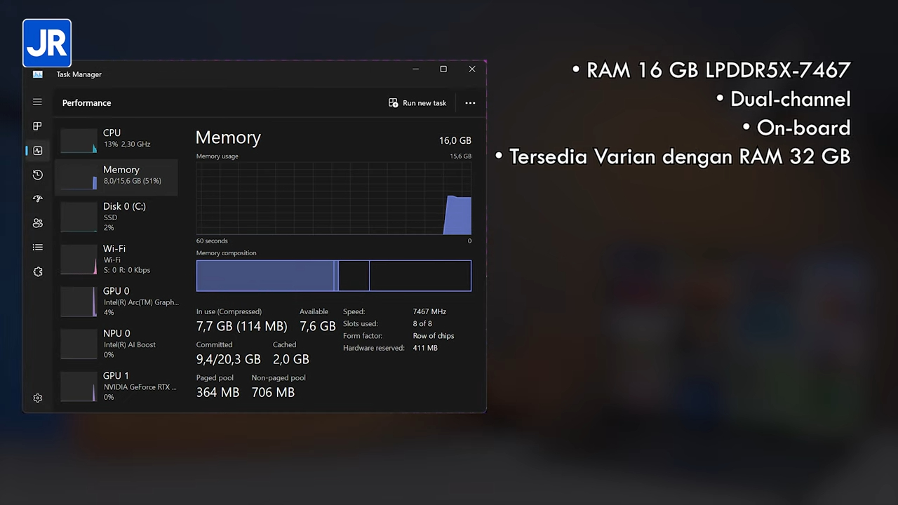The width and height of the screenshot is (898, 505).
Task: Click the Committed value '9,4/20,3 GB'
Action: coord(228,359)
